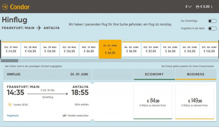Click the Condor airline icon next to DE142

pyautogui.click(x=10, y=104)
